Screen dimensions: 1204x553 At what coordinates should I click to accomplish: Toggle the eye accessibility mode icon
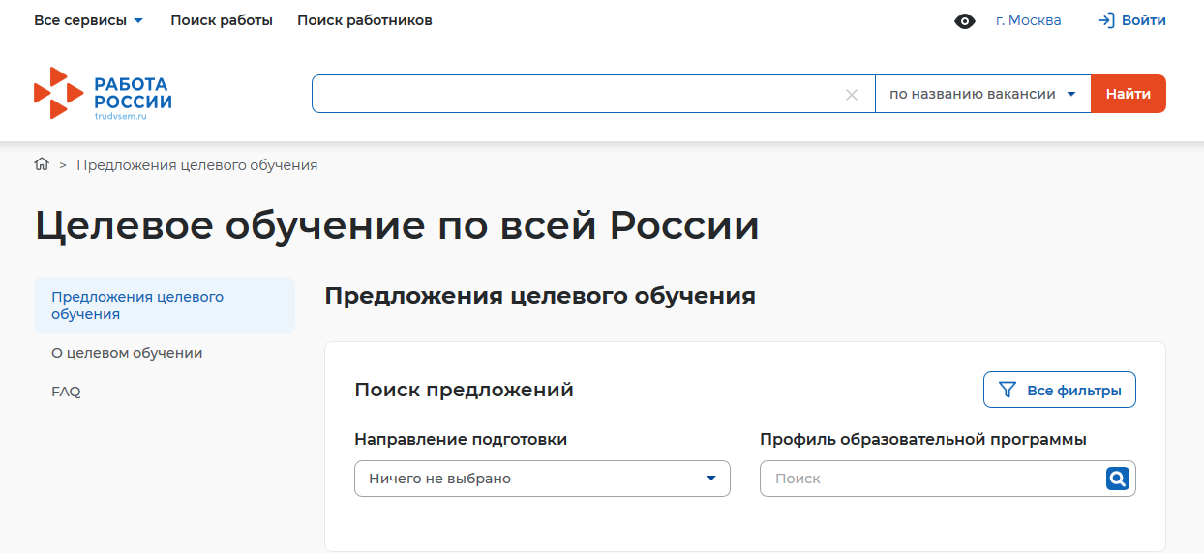click(965, 21)
